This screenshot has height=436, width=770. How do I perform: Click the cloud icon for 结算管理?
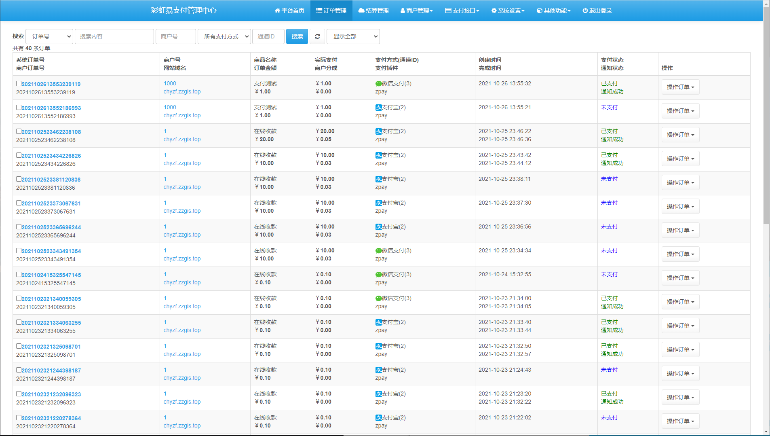click(361, 11)
